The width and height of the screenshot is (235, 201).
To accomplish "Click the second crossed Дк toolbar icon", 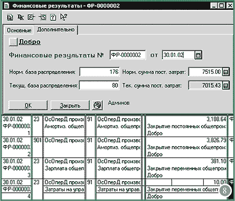I will (20, 17).
